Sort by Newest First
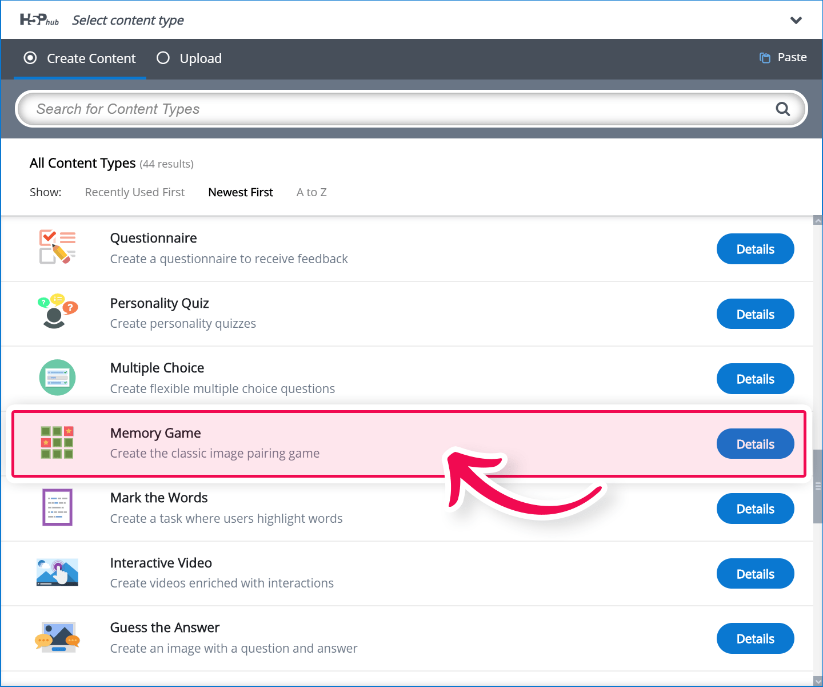The width and height of the screenshot is (823, 687). (x=241, y=192)
